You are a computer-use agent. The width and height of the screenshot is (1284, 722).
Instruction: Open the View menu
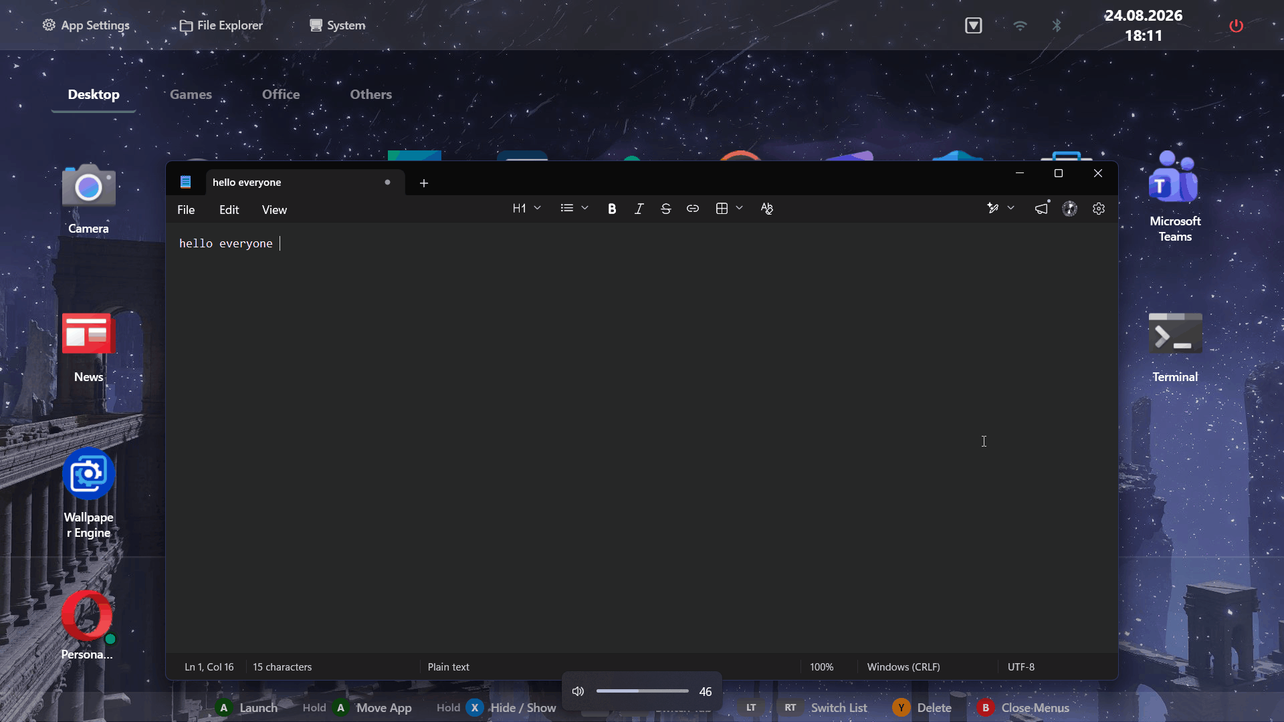tap(274, 210)
